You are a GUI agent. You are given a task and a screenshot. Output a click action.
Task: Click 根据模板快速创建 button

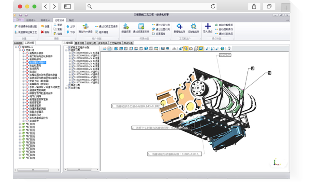(x=26, y=26)
